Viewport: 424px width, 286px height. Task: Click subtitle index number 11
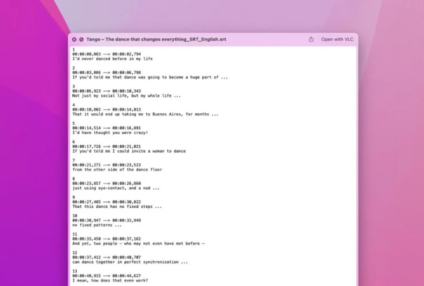coord(74,234)
